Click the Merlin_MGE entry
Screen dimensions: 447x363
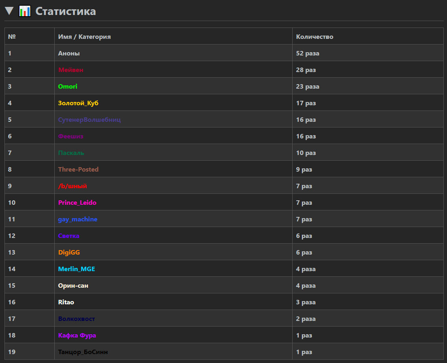tap(77, 269)
